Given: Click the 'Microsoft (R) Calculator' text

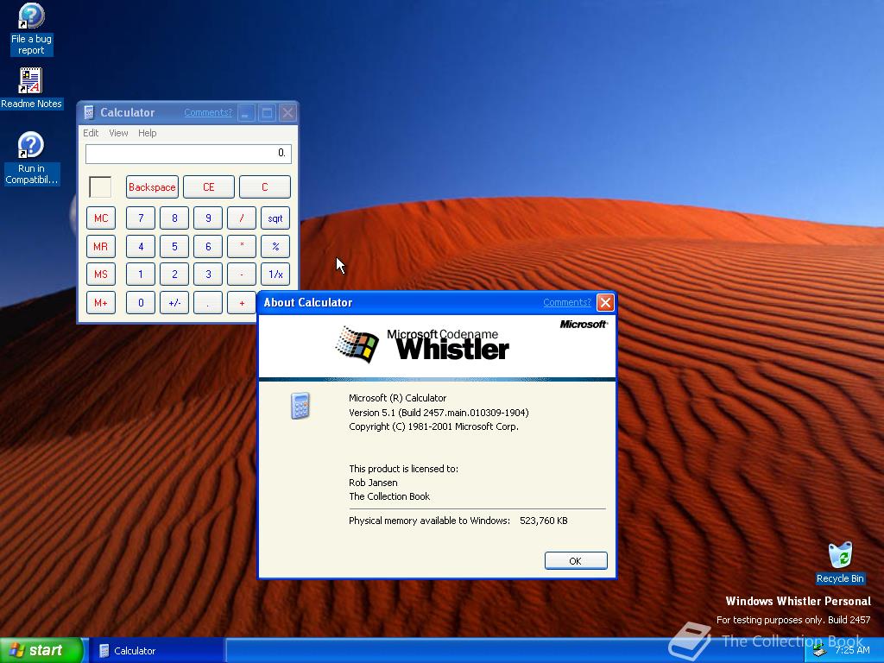Looking at the screenshot, I should coord(397,398).
